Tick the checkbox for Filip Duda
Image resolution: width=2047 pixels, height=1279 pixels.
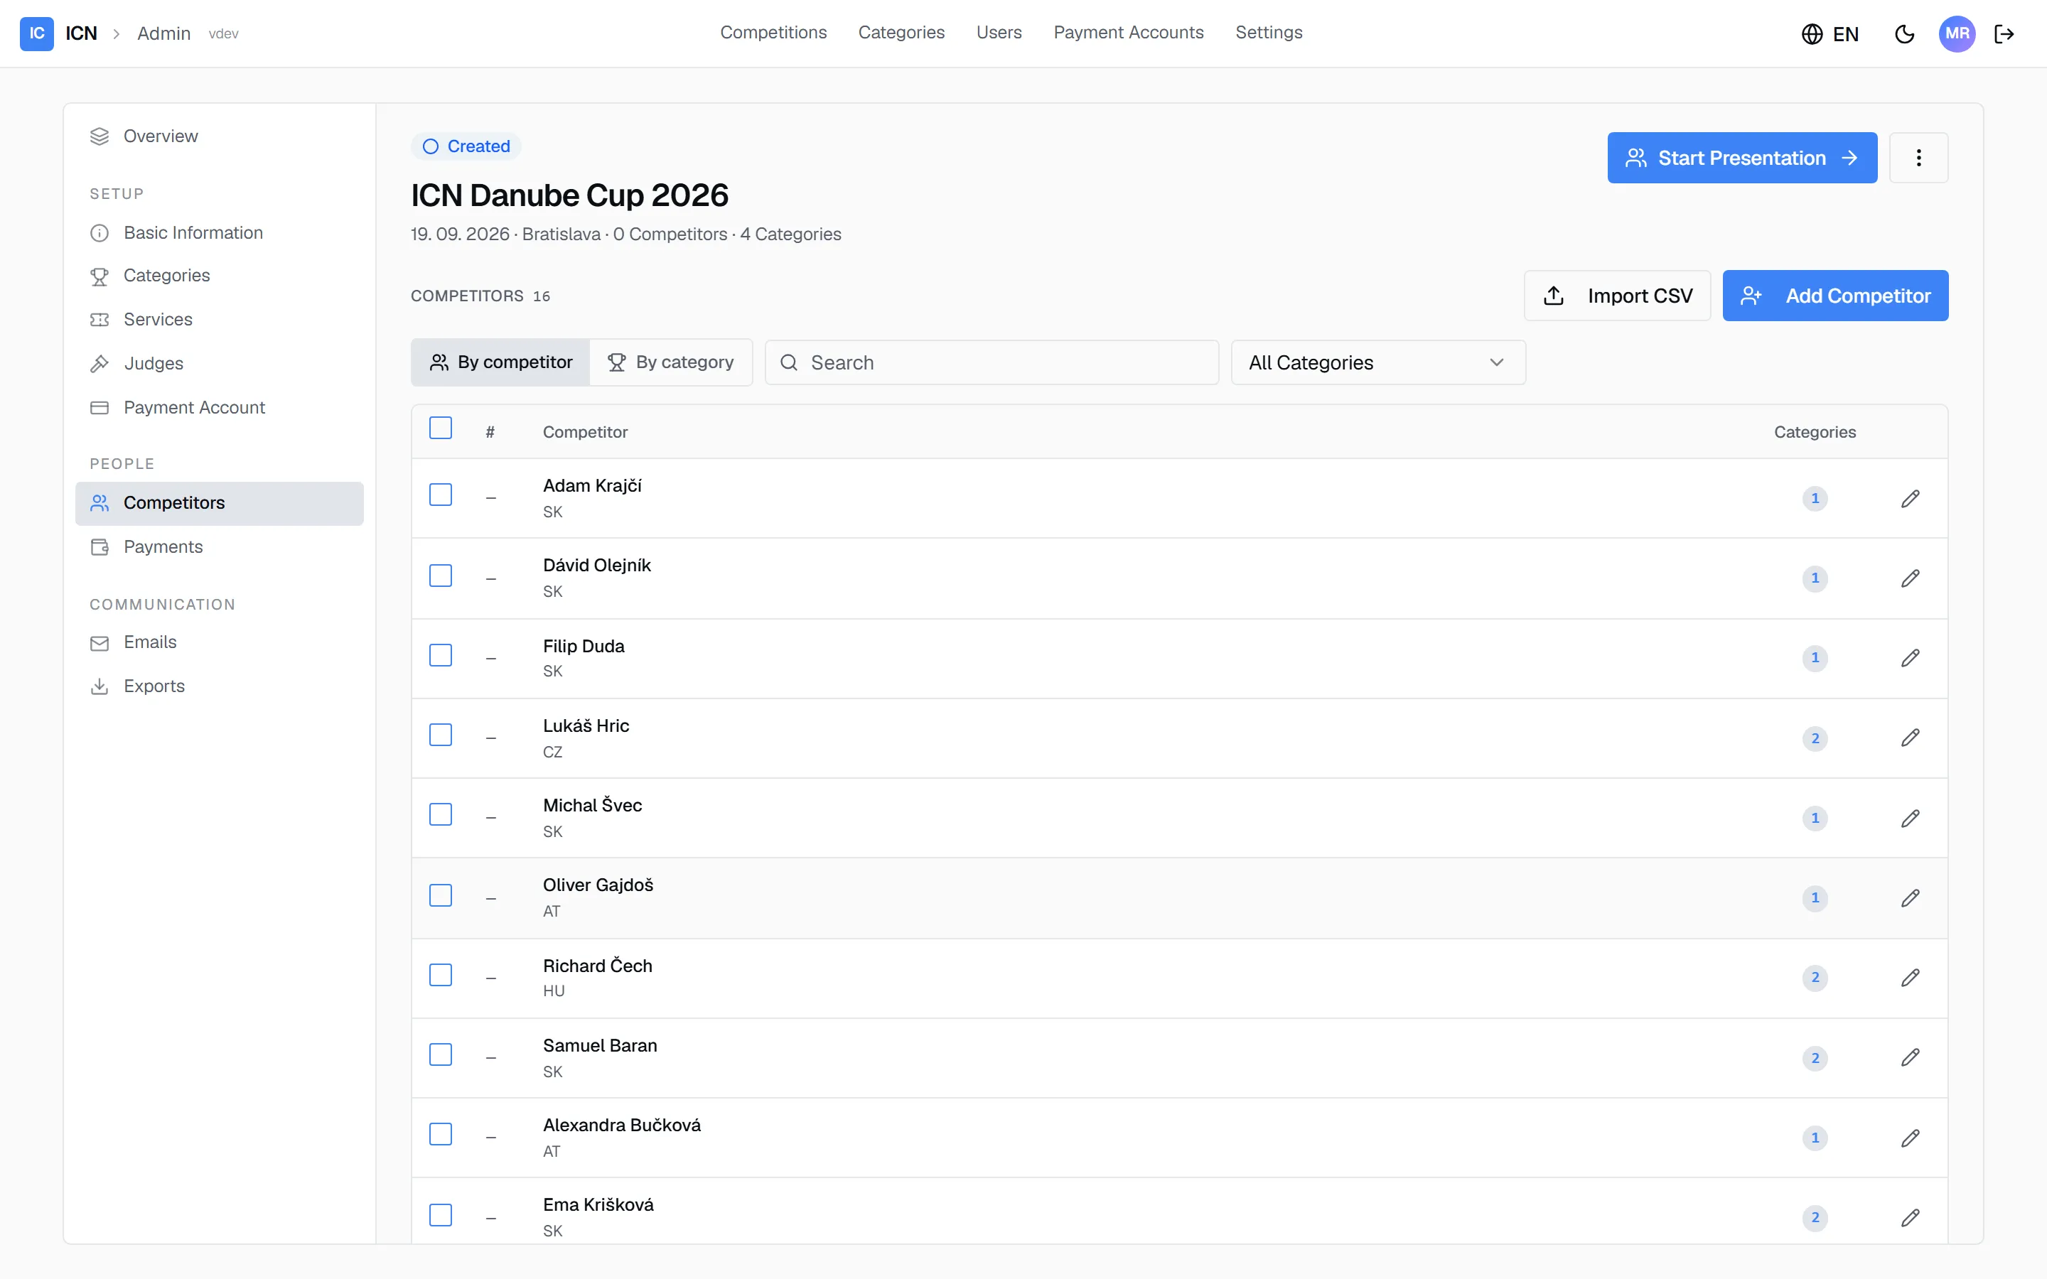pyautogui.click(x=441, y=656)
